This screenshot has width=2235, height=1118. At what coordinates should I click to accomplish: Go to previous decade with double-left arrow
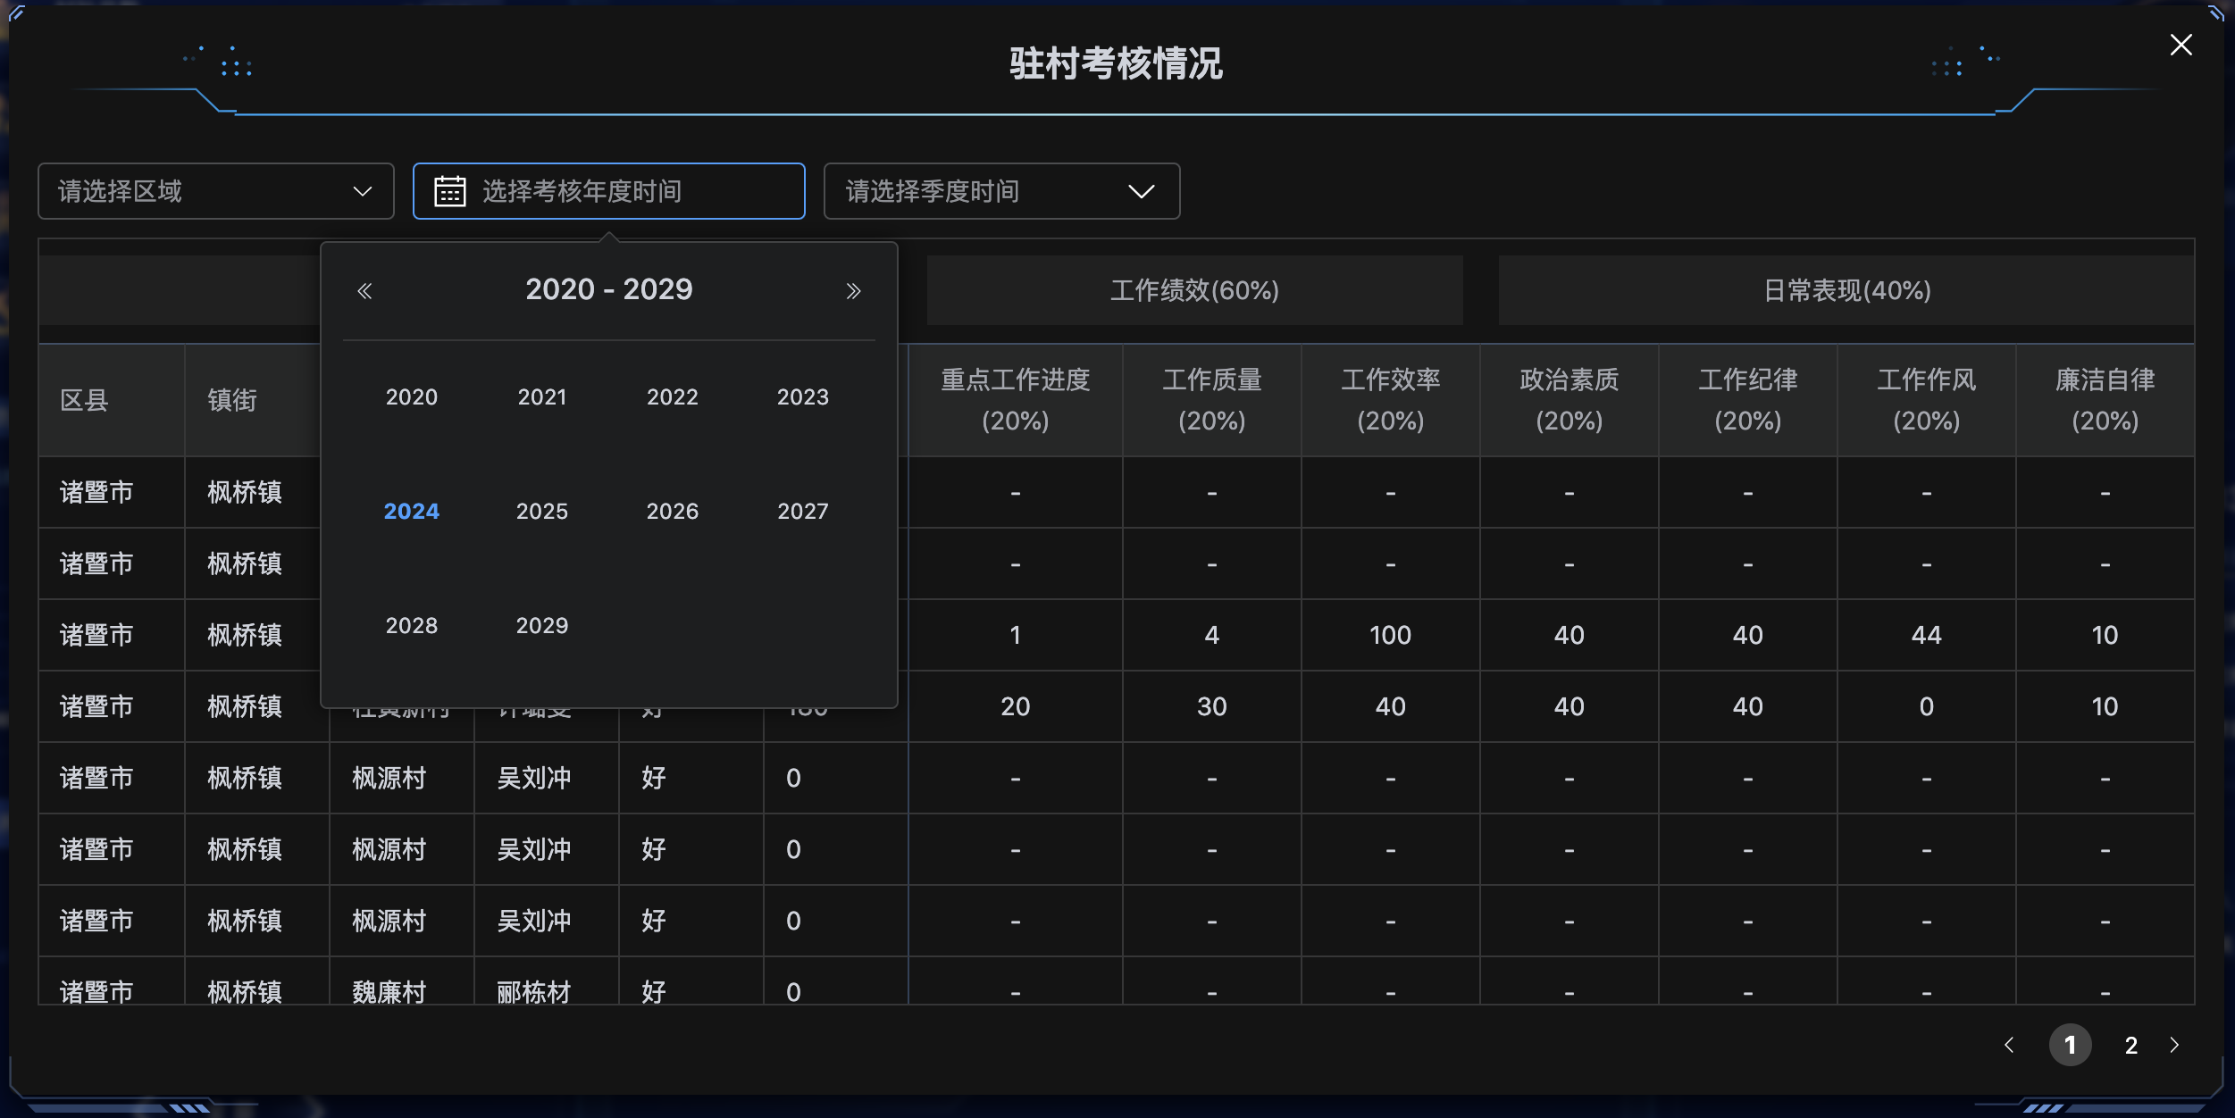[x=364, y=290]
